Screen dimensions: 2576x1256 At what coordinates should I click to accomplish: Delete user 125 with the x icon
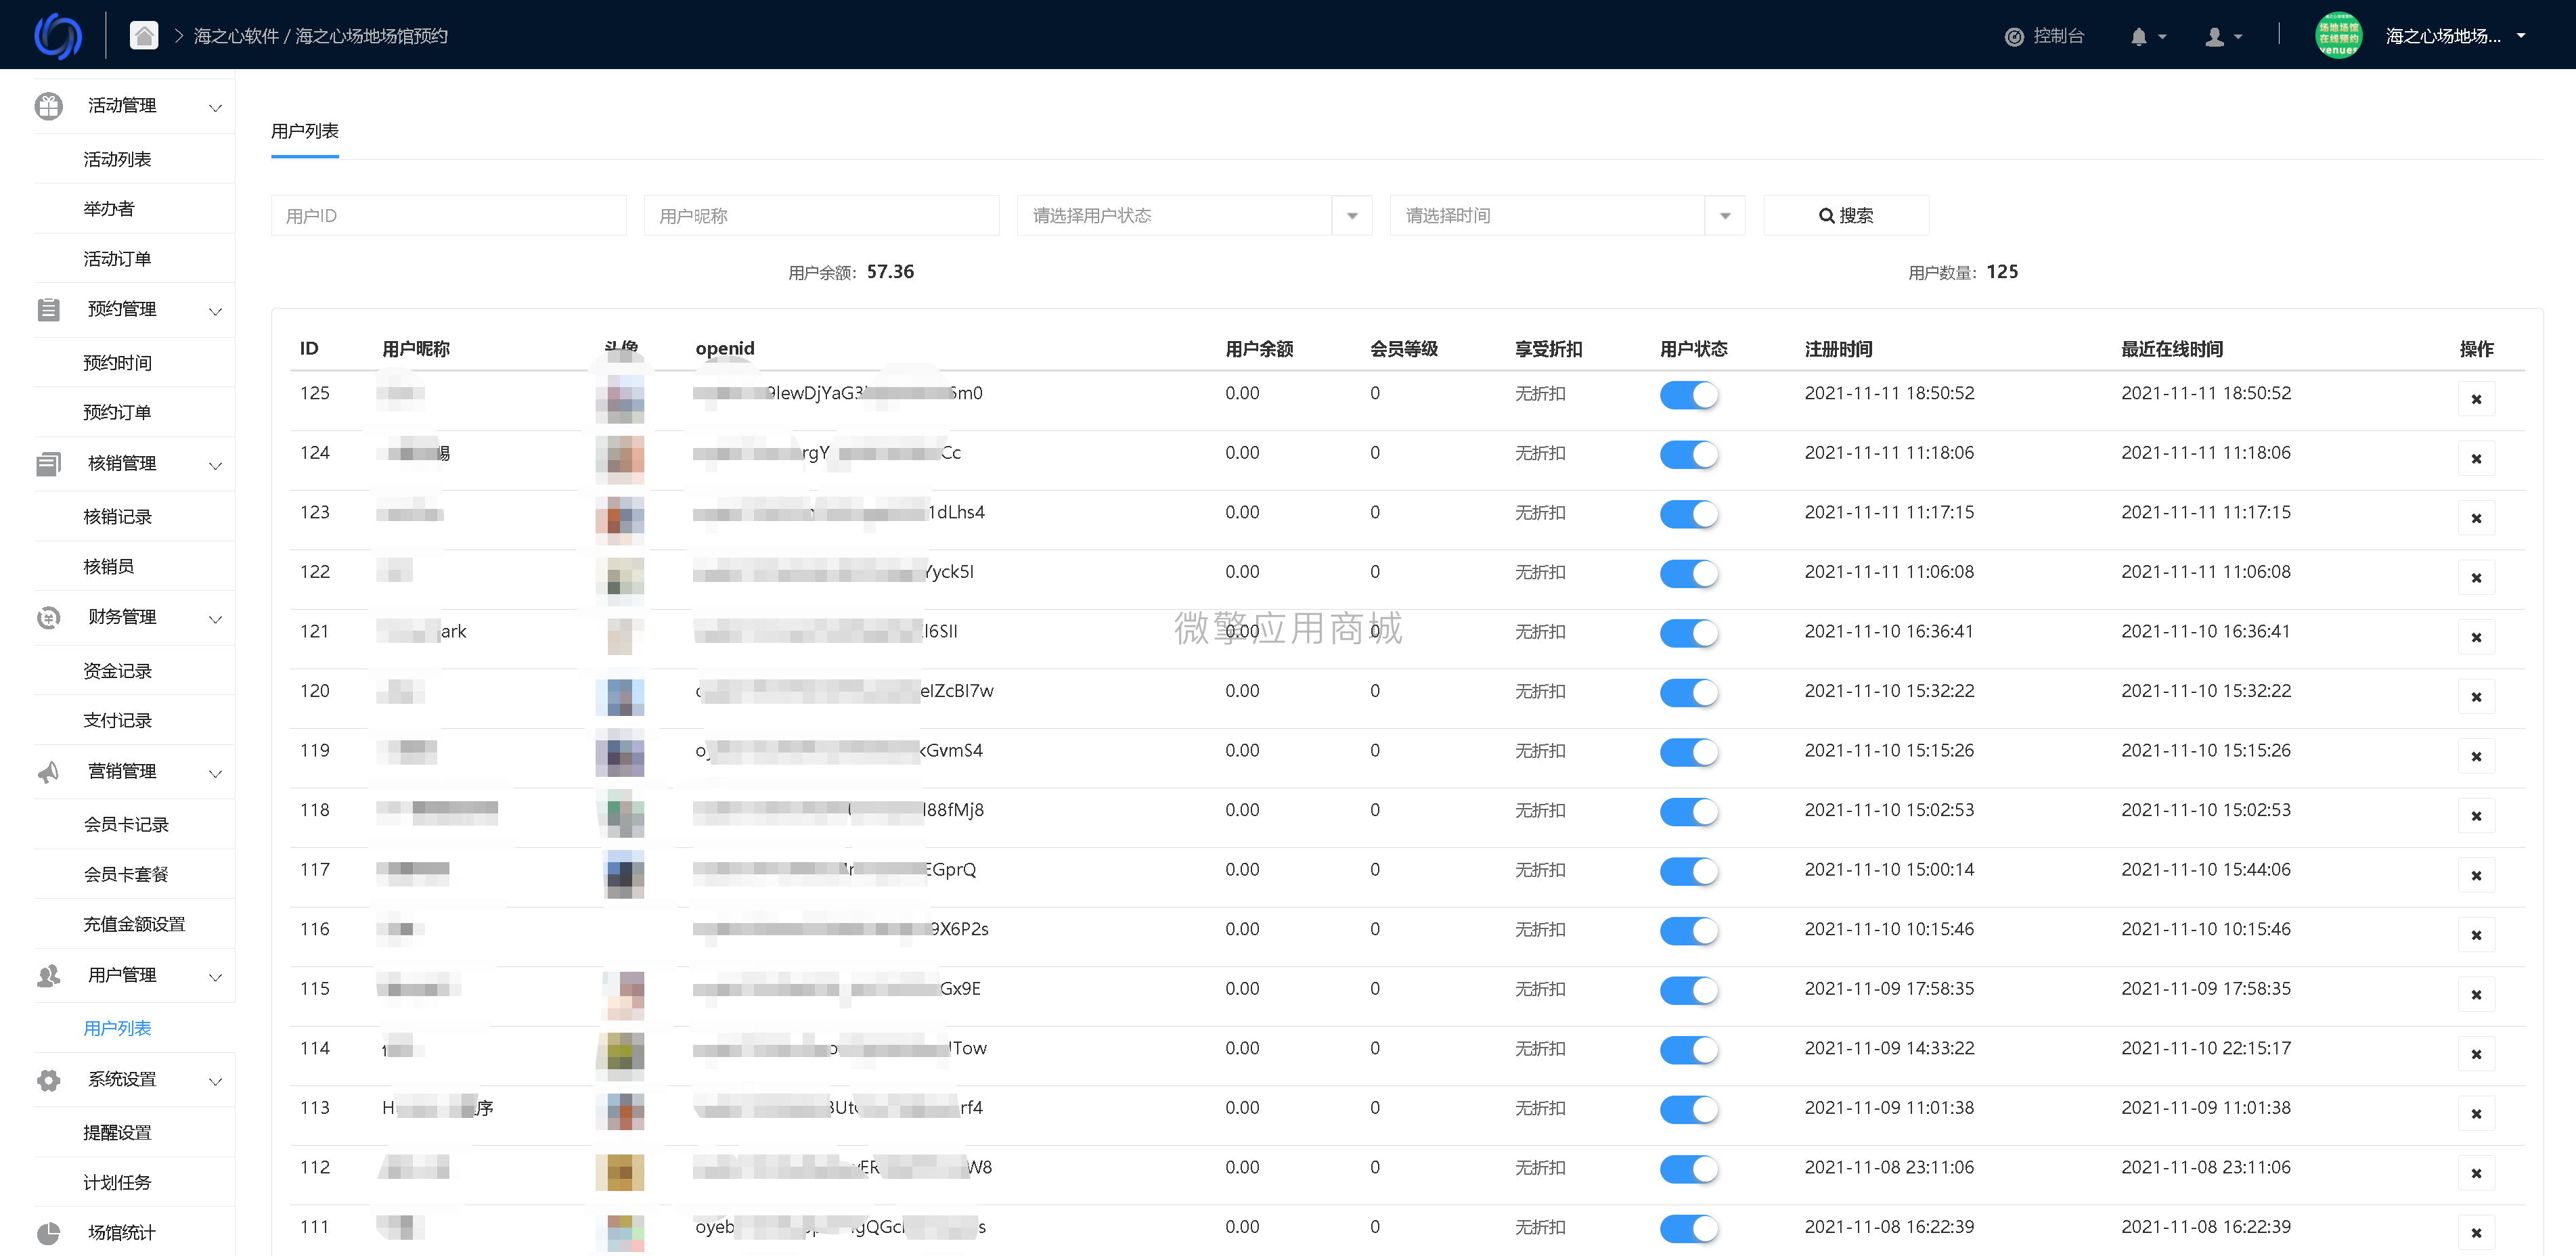click(x=2476, y=399)
